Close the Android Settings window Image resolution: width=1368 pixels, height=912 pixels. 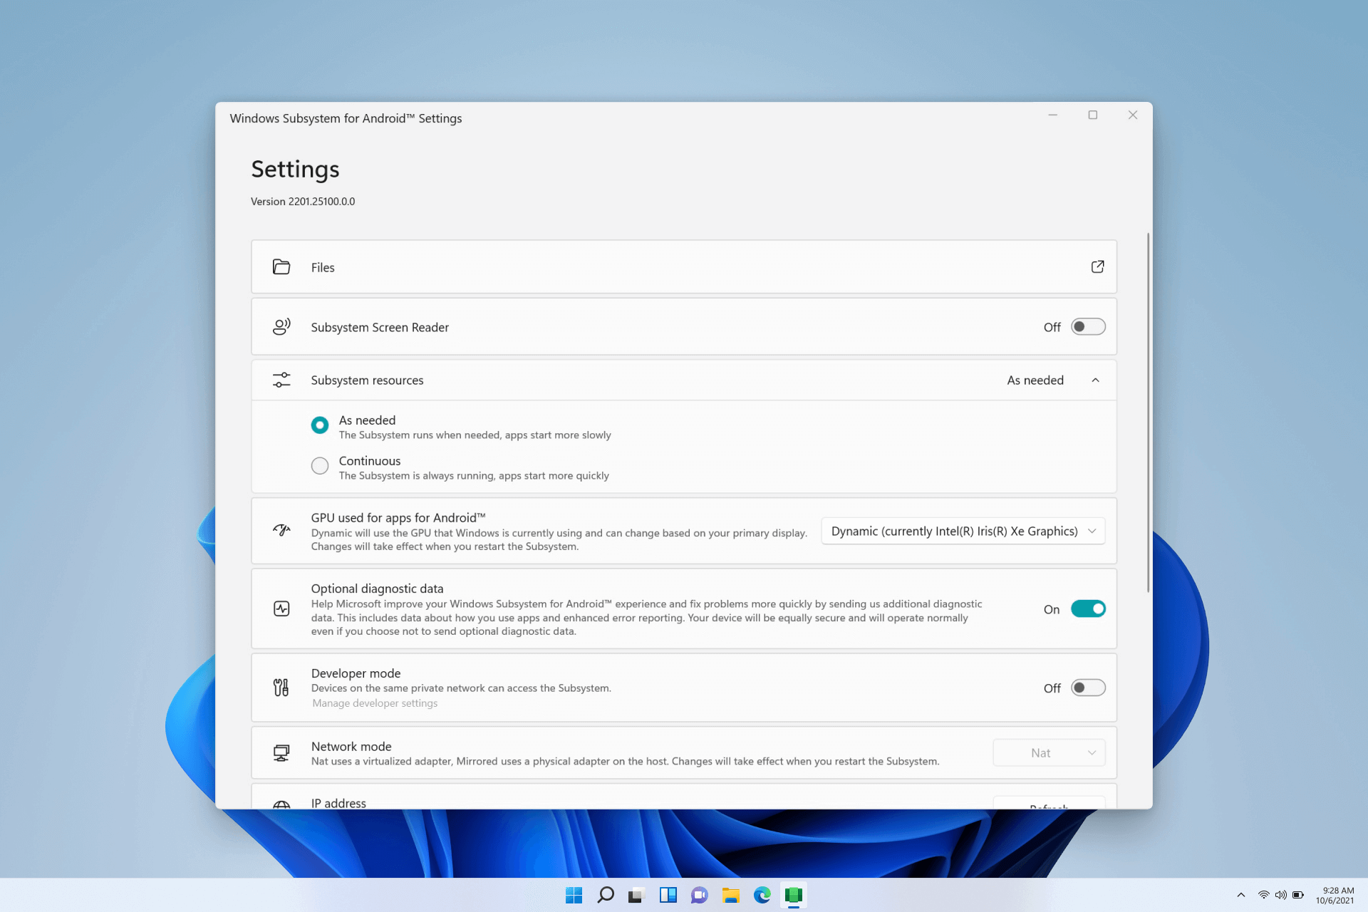[x=1132, y=115]
